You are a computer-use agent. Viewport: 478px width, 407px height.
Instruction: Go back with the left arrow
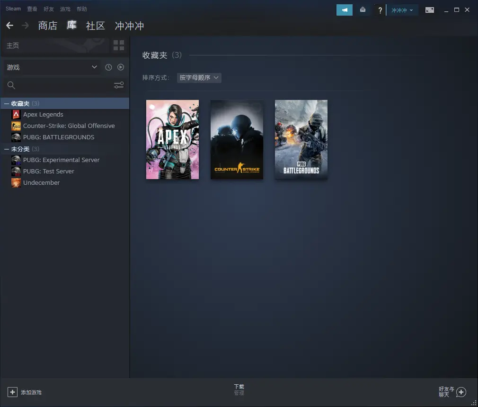[x=10, y=25]
